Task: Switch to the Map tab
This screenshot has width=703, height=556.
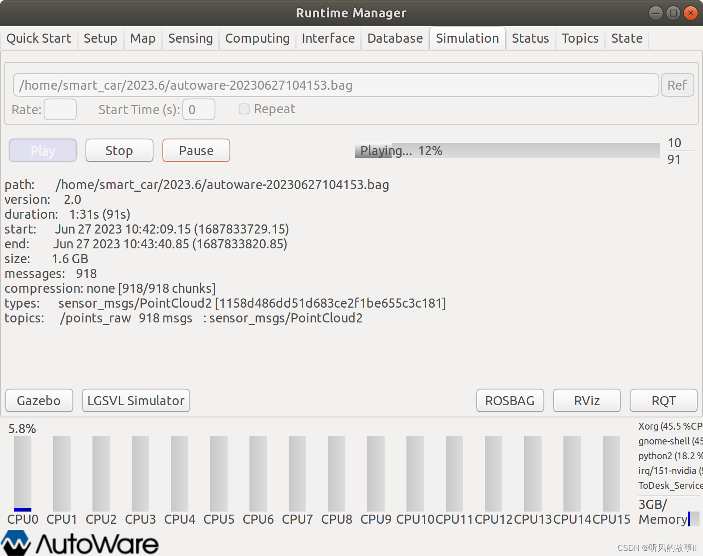Action: click(x=143, y=38)
